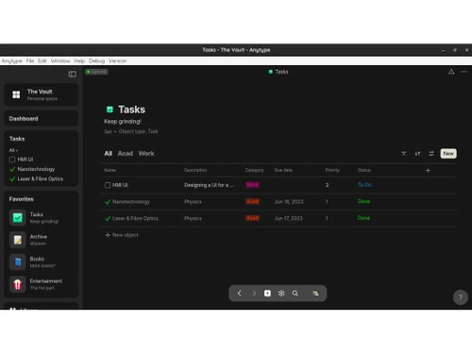This screenshot has height=354, width=472.
Task: Click the Tasks page title
Action: coord(131,110)
